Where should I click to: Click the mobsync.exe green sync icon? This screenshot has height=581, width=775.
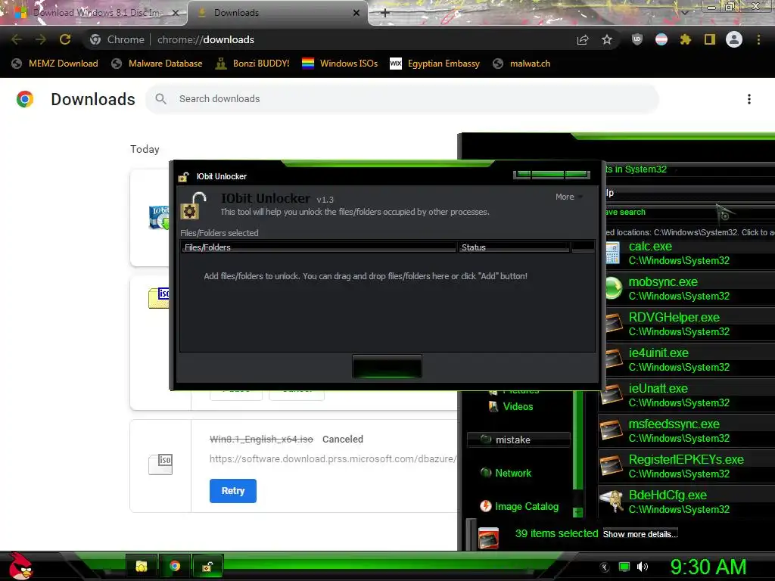pyautogui.click(x=613, y=288)
